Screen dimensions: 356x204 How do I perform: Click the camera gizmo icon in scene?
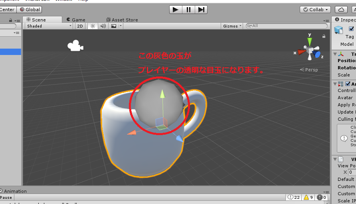(75, 45)
